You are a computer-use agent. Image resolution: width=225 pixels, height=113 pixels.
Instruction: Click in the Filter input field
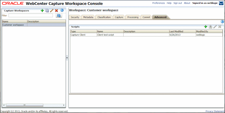pyautogui.click(x=31, y=16)
